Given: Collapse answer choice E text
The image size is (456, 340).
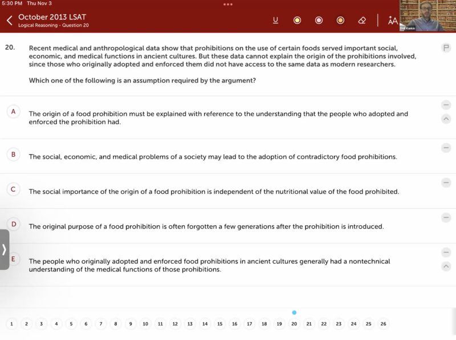Looking at the screenshot, I should 446,267.
